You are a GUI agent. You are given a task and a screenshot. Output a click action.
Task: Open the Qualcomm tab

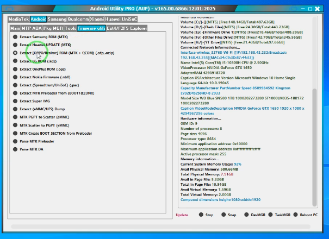click(x=78, y=19)
